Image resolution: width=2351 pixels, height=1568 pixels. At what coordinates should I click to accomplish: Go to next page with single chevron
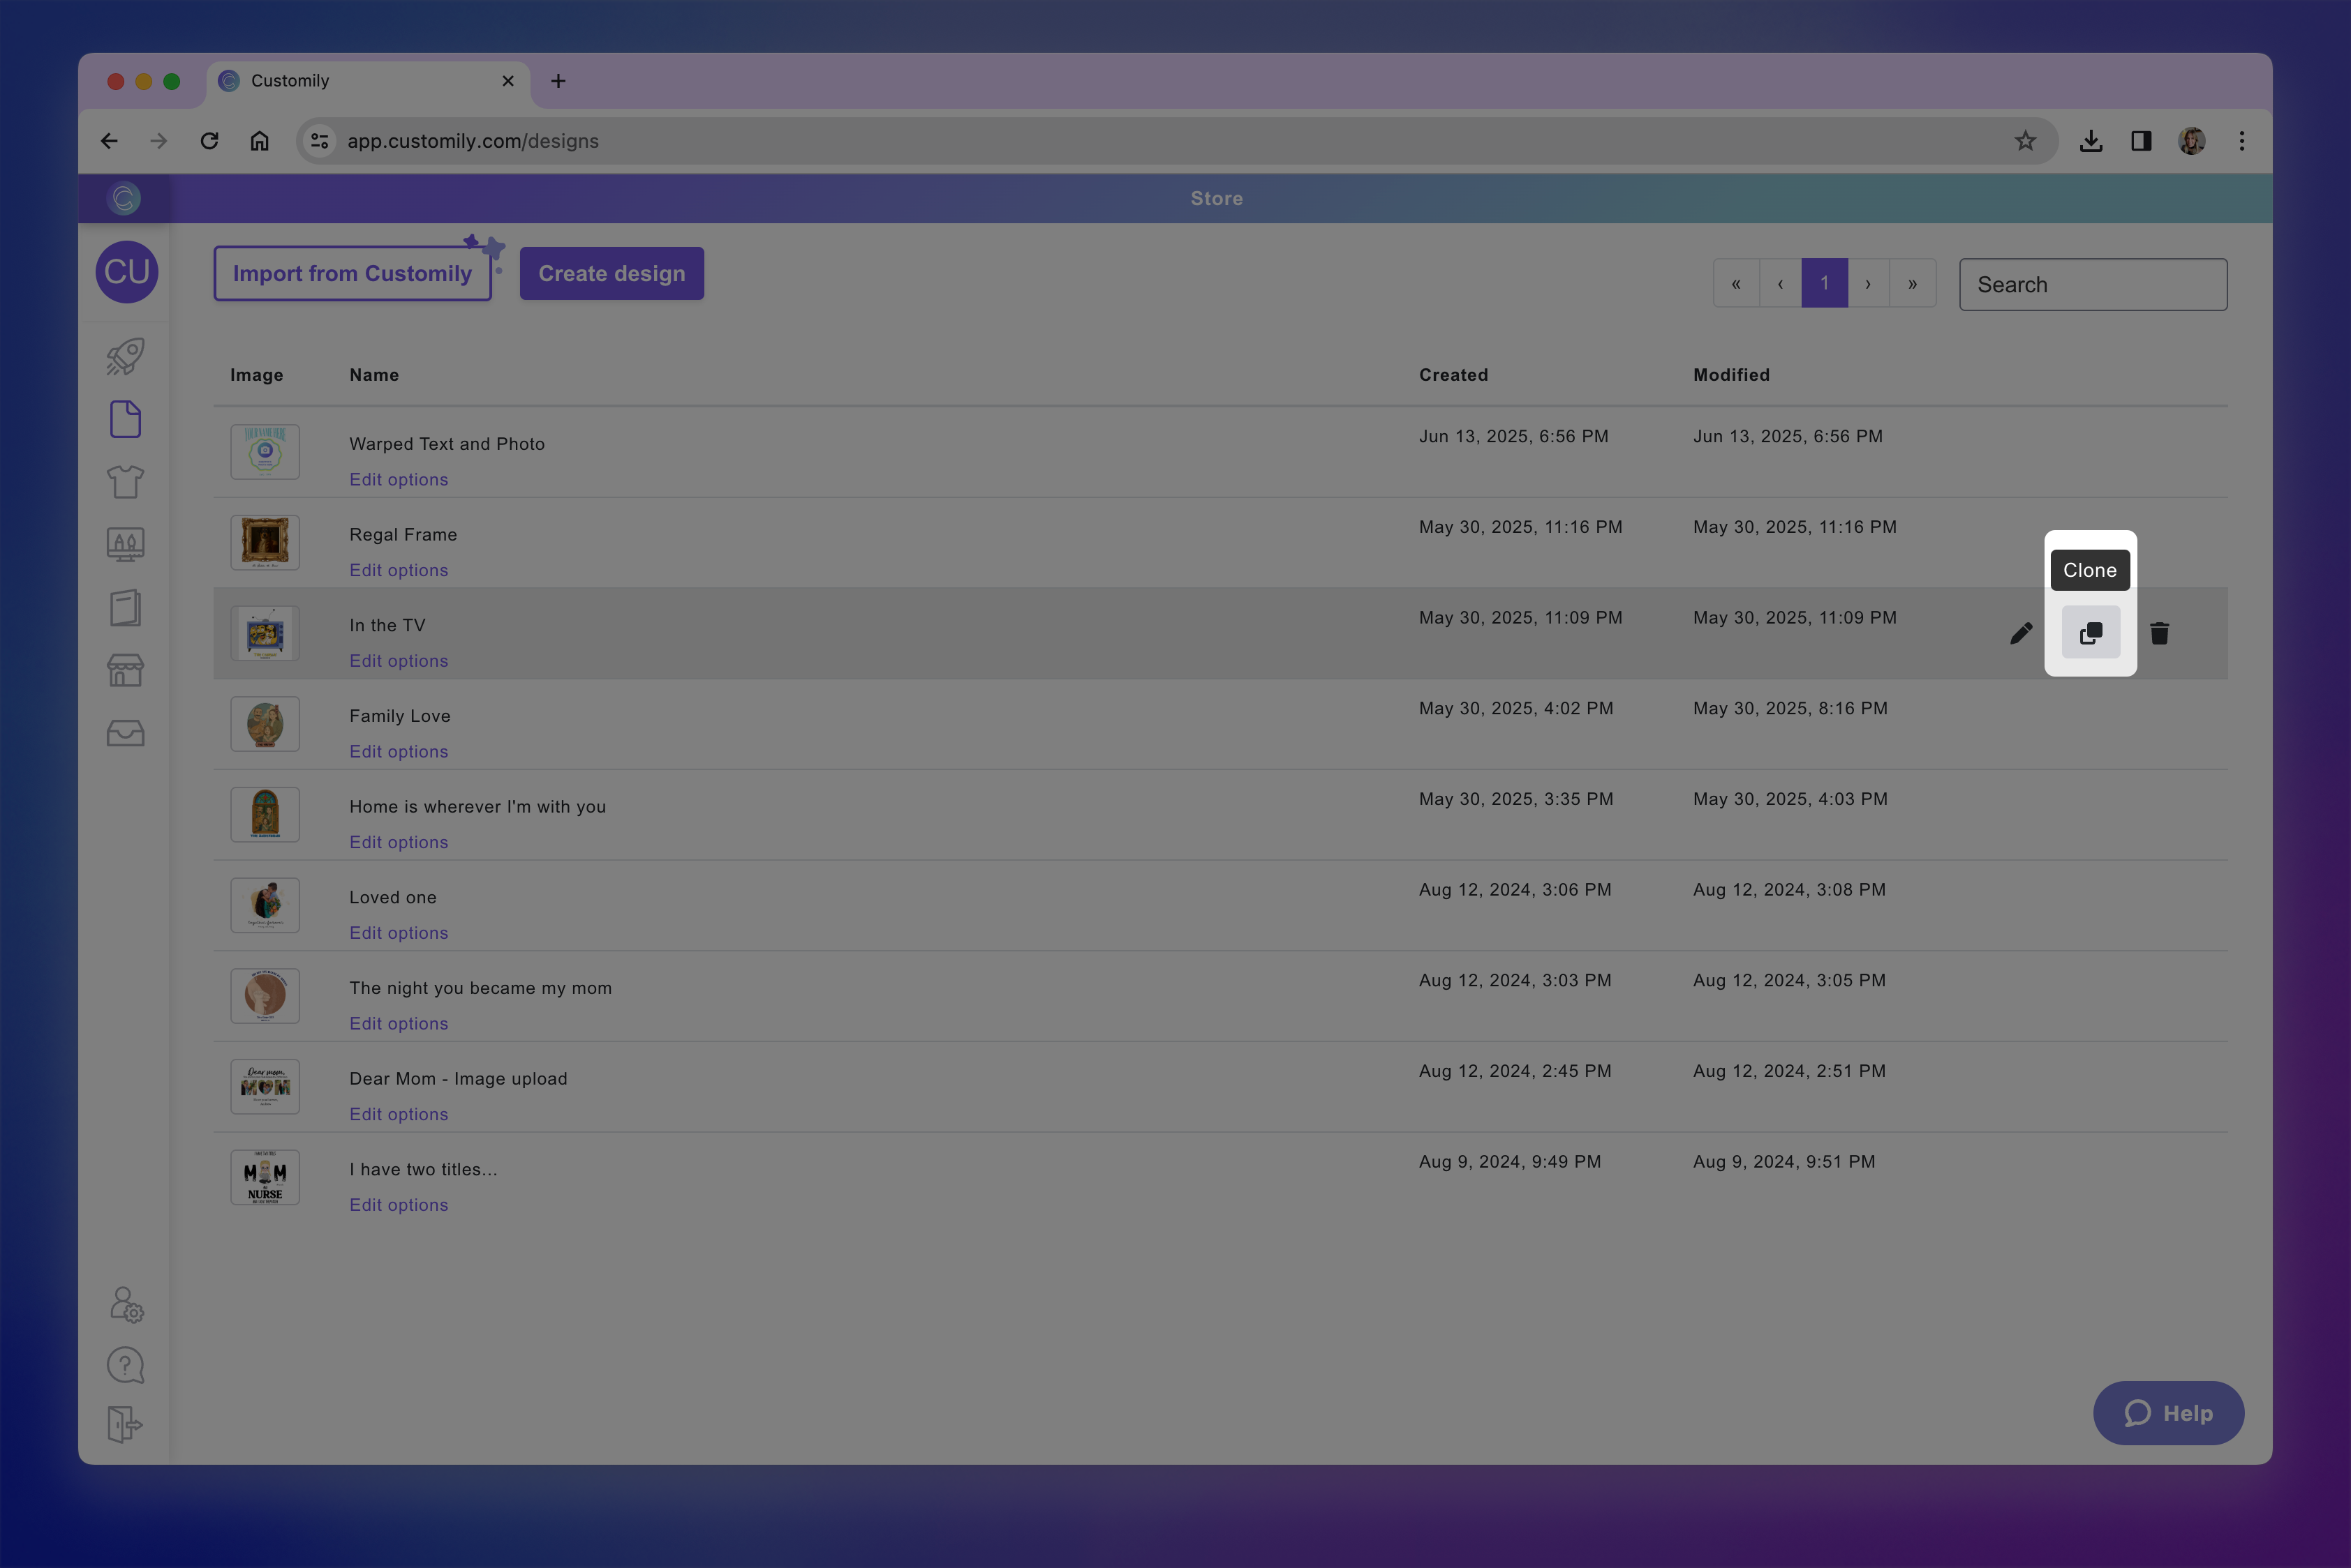pyautogui.click(x=1867, y=284)
